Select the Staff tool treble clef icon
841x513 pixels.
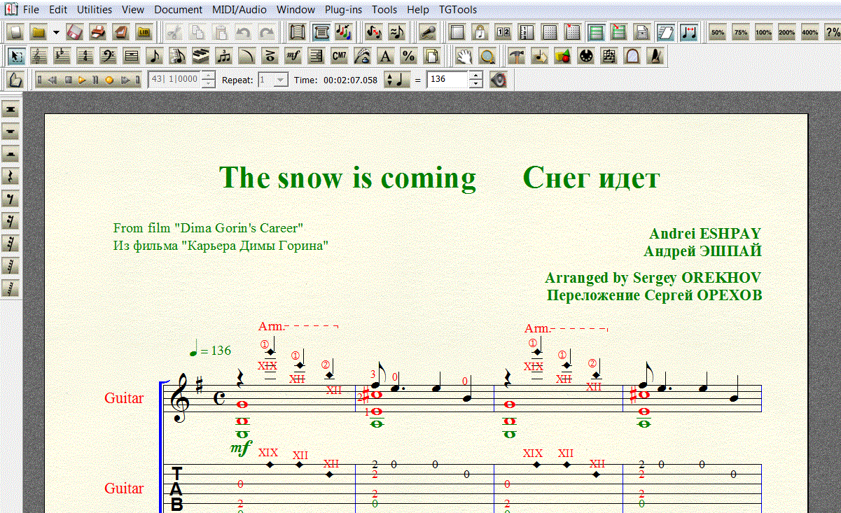pyautogui.click(x=40, y=56)
